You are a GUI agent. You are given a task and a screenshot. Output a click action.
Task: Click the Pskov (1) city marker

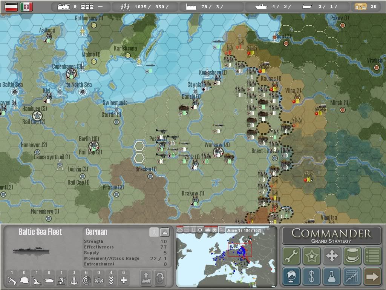(x=342, y=25)
